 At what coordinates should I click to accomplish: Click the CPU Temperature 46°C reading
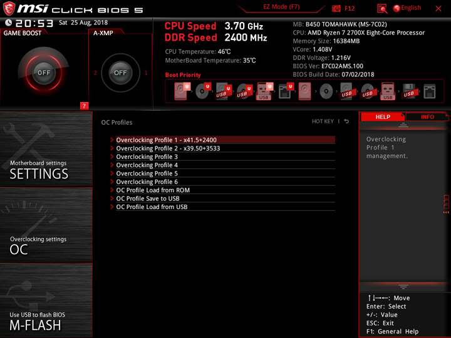[198, 52]
